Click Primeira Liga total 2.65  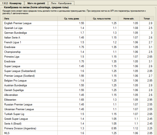[147, 57]
